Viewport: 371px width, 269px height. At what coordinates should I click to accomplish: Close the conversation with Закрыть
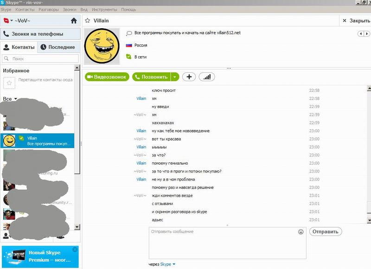click(356, 20)
